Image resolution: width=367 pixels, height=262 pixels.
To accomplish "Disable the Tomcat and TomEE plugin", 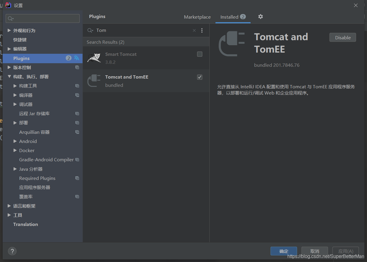I will click(343, 38).
